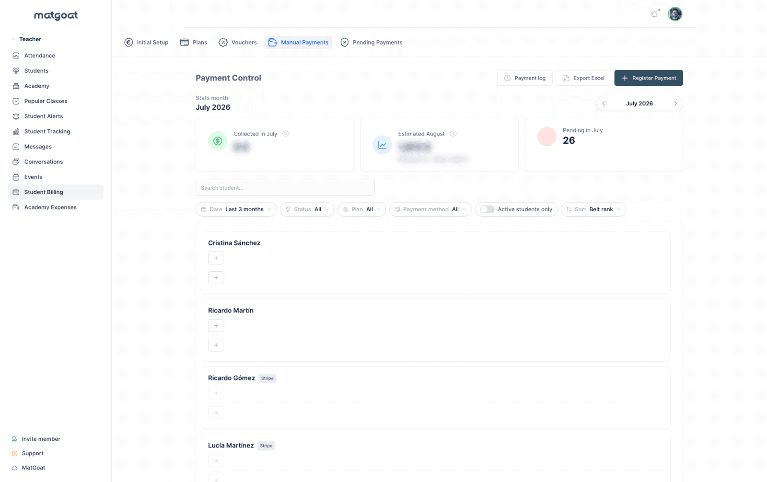Select student name Cristina Sánchez
This screenshot has height=482, width=767.
pos(234,243)
